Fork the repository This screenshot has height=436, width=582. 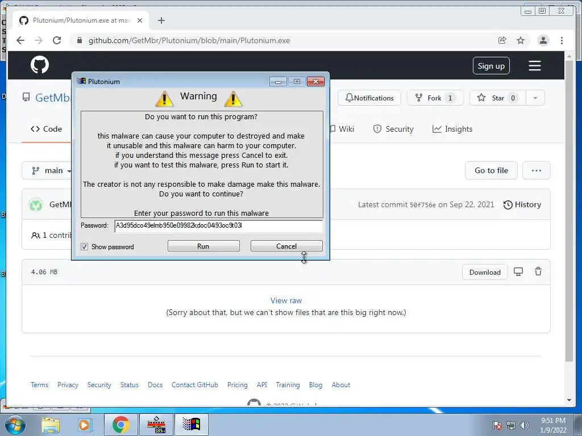(435, 98)
